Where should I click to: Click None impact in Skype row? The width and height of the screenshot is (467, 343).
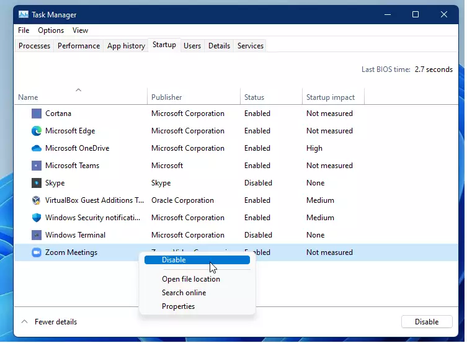pos(315,183)
